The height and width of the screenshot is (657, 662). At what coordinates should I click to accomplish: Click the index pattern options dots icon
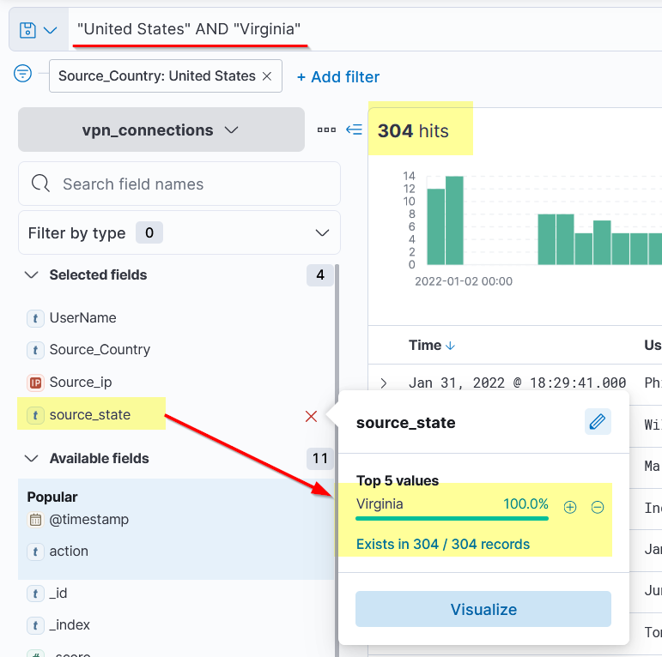tap(326, 130)
